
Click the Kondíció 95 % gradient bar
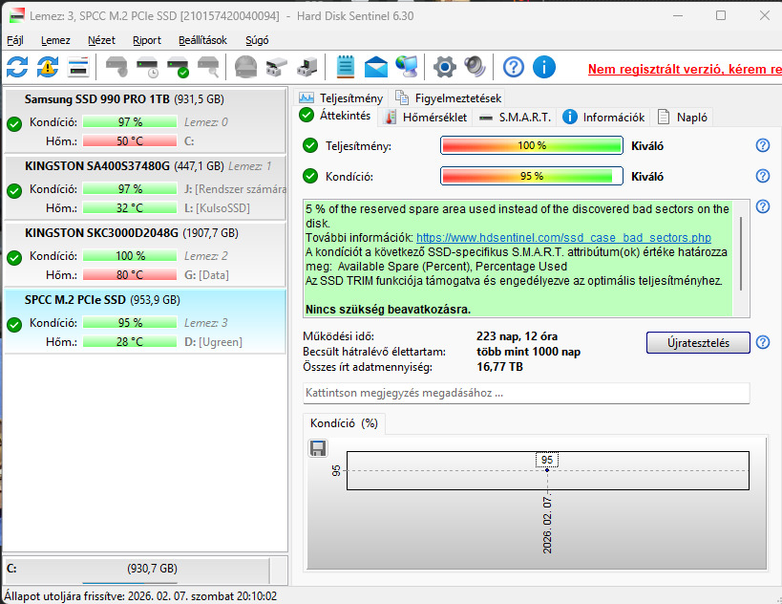tap(532, 176)
